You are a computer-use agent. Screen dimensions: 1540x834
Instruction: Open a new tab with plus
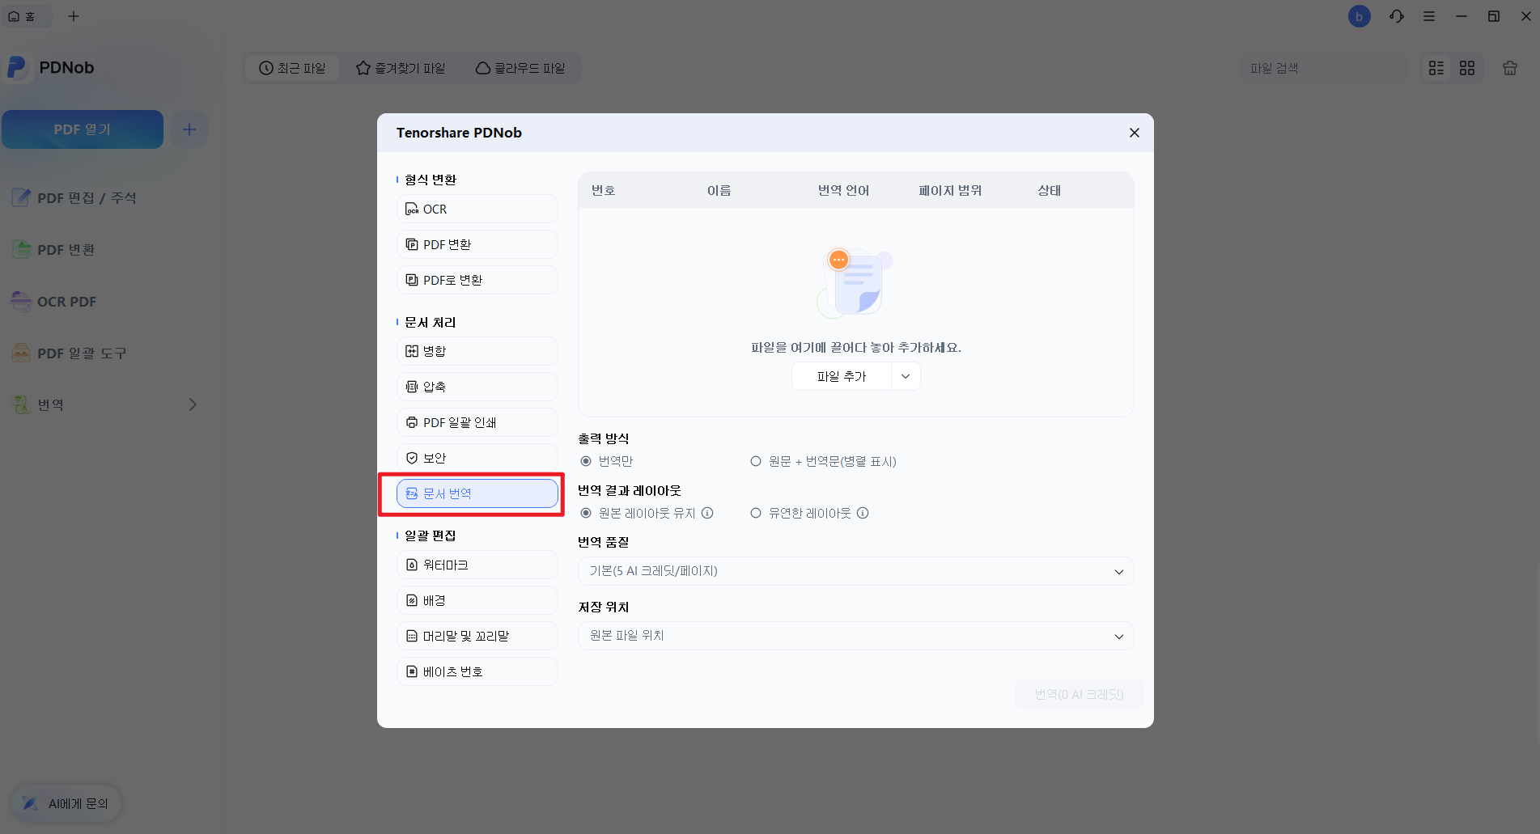pyautogui.click(x=74, y=16)
